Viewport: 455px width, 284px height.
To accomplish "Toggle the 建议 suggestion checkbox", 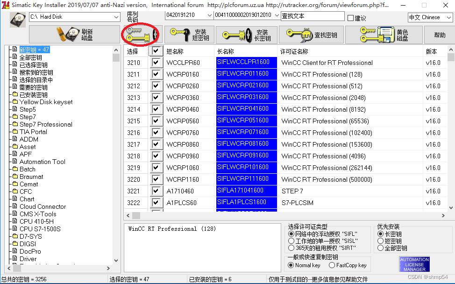I will click(x=350, y=18).
